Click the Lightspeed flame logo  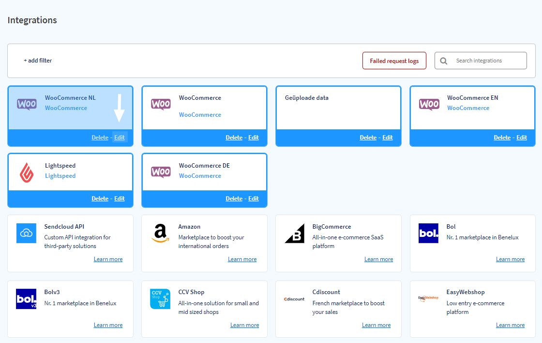tap(27, 172)
